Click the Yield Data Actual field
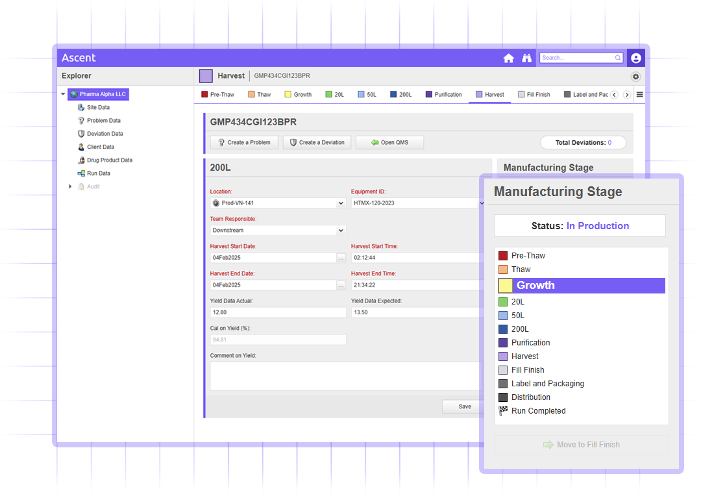Viewport: 701px width, 498px height. click(x=278, y=312)
